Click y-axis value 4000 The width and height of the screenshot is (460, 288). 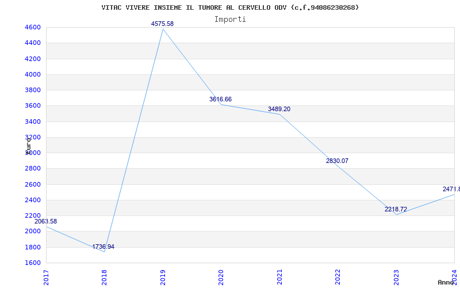33,74
